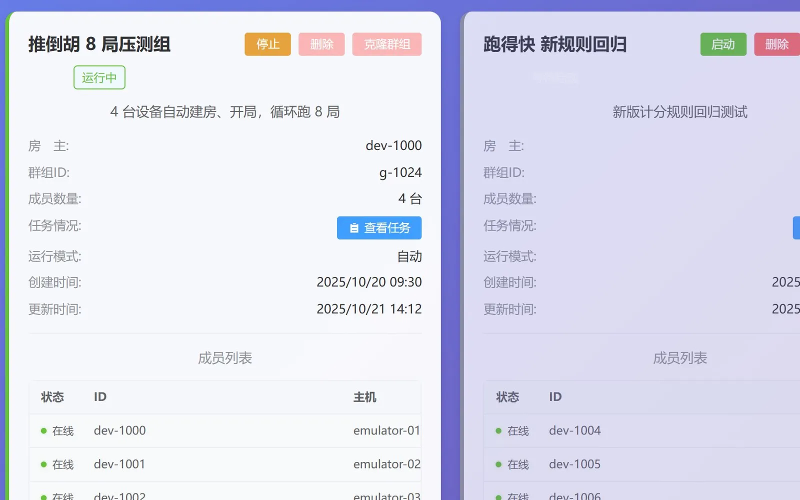
Task: Stop the 推倒胡 8 局压测组 group
Action: click(267, 44)
